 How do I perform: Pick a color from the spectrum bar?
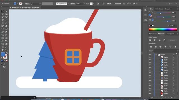[163, 29]
